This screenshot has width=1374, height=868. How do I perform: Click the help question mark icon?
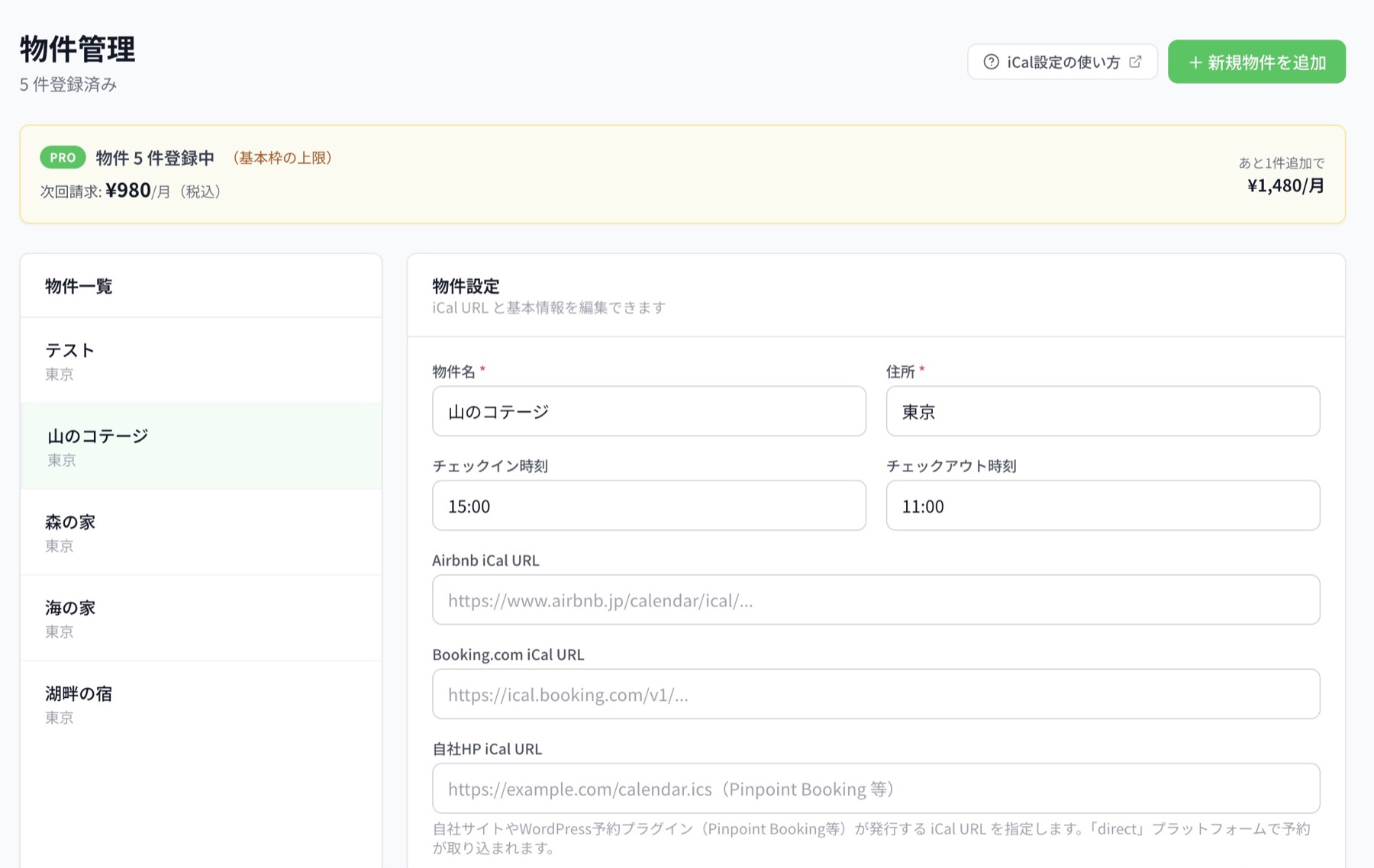[991, 62]
